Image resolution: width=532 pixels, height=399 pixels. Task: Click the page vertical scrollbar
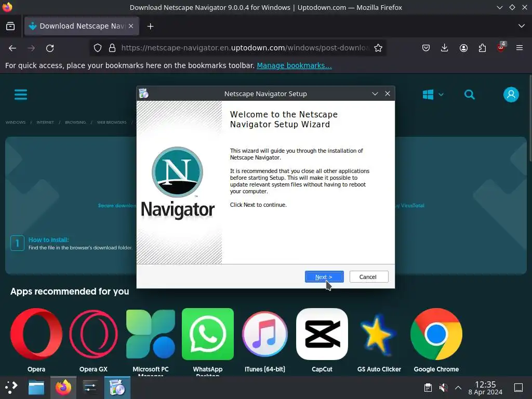click(530, 118)
